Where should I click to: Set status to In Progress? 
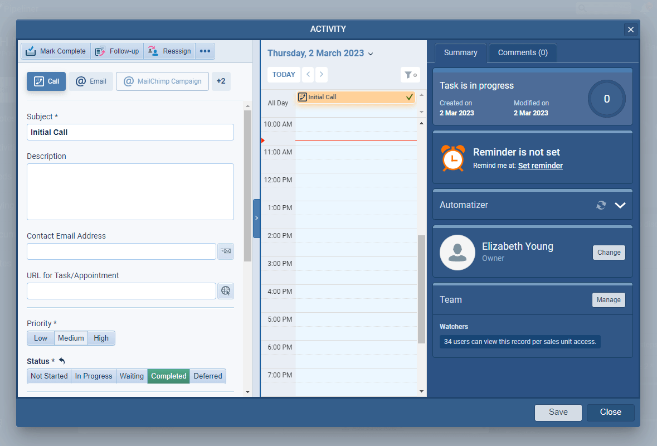point(94,376)
